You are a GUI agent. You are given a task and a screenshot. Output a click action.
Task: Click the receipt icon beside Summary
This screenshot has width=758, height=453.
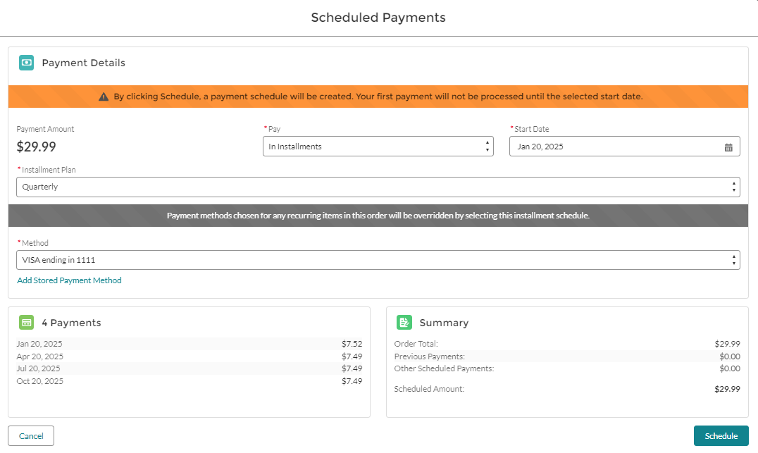point(404,322)
